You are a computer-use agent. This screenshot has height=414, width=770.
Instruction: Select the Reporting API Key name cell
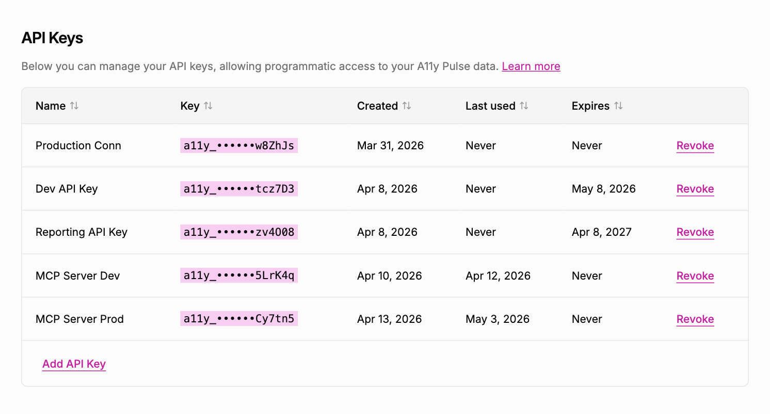[82, 232]
